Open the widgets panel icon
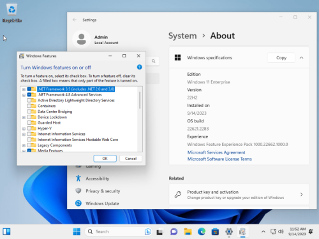Screen dimensions: 319x239 click(x=6, y=231)
